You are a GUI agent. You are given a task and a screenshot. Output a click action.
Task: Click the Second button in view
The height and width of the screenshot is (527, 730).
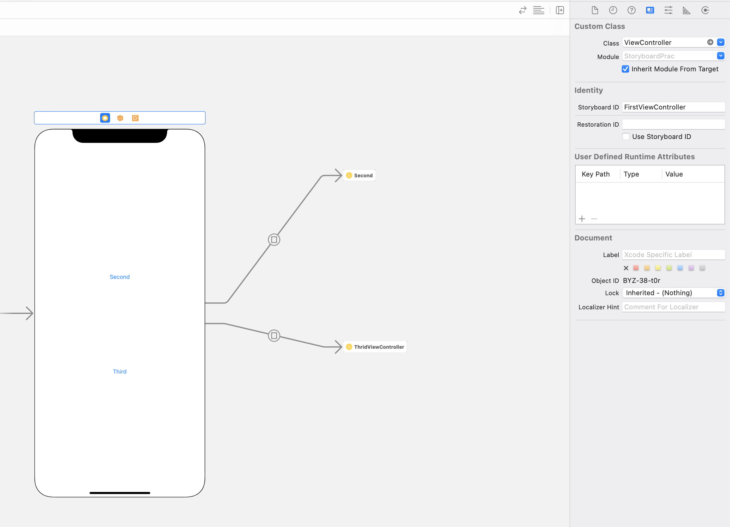(x=120, y=277)
